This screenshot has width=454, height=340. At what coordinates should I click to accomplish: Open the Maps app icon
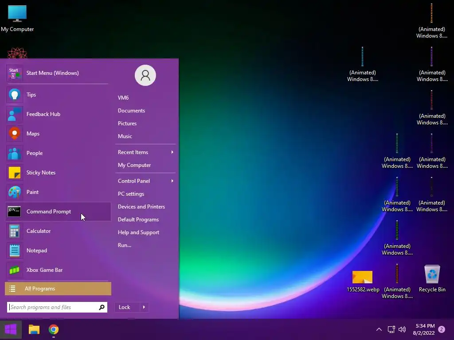[14, 134]
